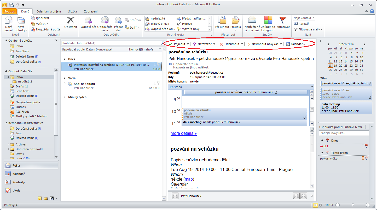Open Zařadit do kategorií color menu

[268, 24]
